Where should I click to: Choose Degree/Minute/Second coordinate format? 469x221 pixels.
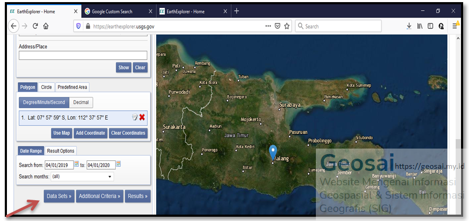pos(44,102)
